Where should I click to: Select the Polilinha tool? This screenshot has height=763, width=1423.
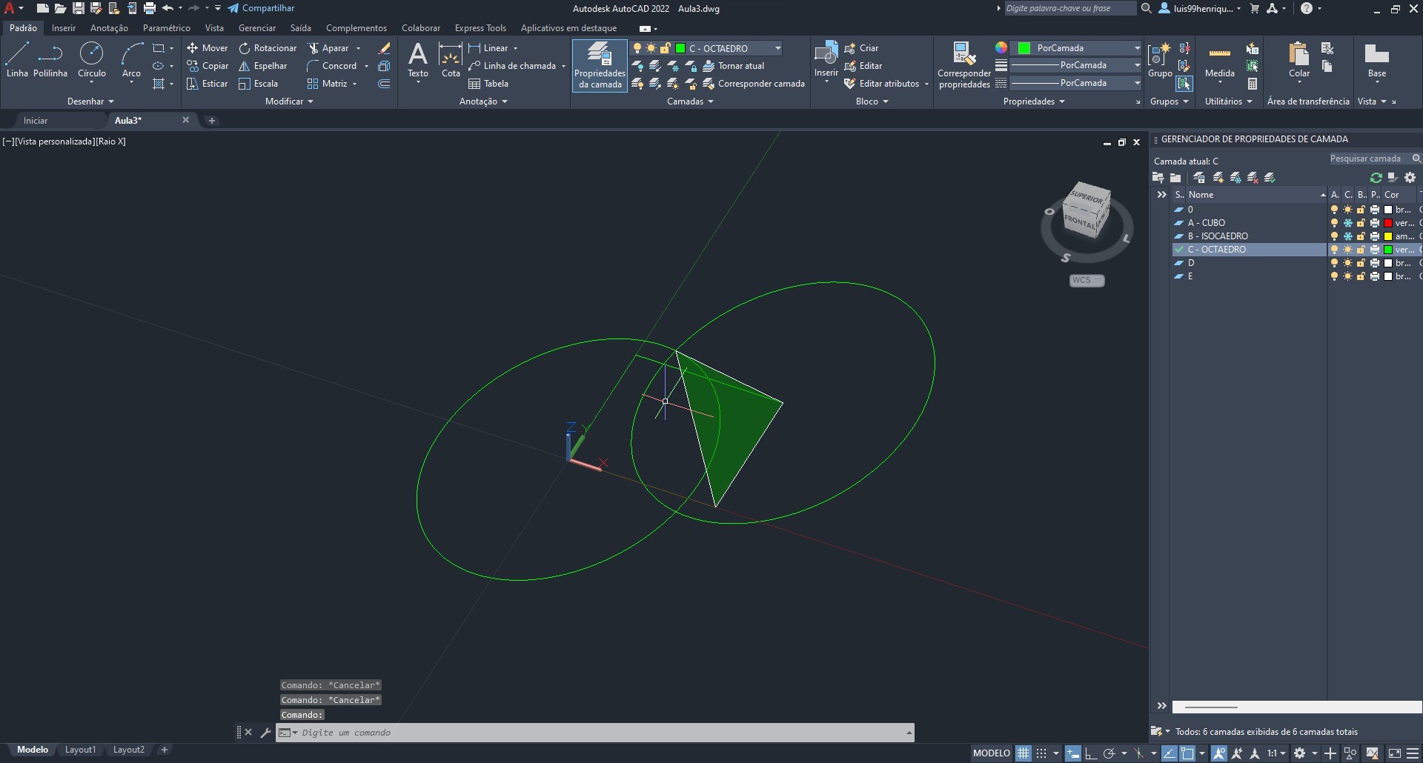tap(50, 60)
